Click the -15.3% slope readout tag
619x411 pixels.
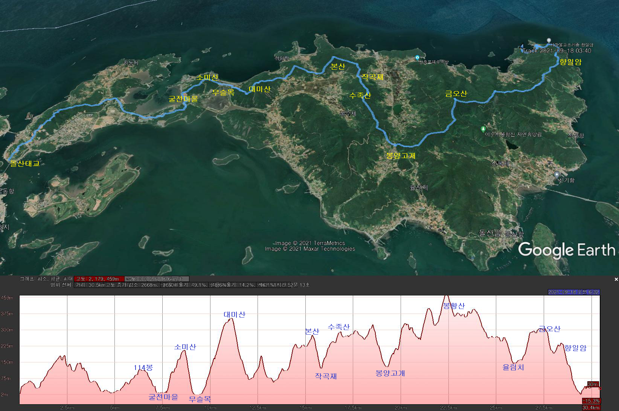(591, 401)
